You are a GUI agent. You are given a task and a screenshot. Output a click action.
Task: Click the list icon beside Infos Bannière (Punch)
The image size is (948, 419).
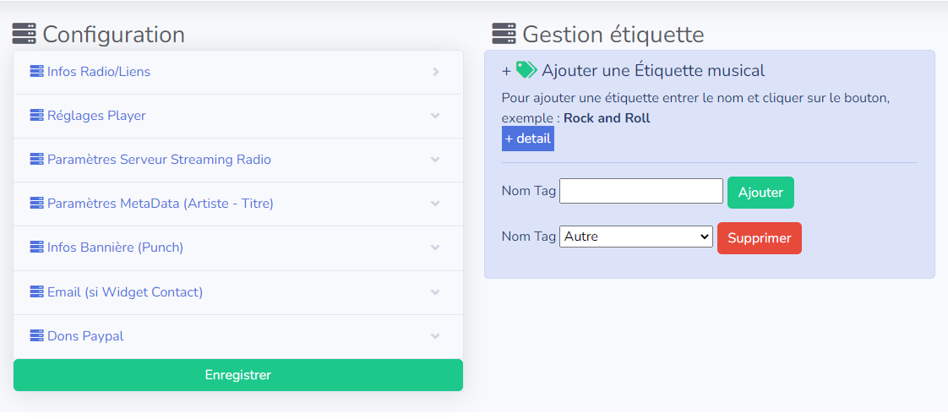pos(37,248)
